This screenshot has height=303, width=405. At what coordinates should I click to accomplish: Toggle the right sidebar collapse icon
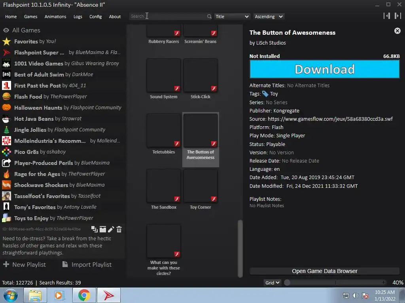397,16
